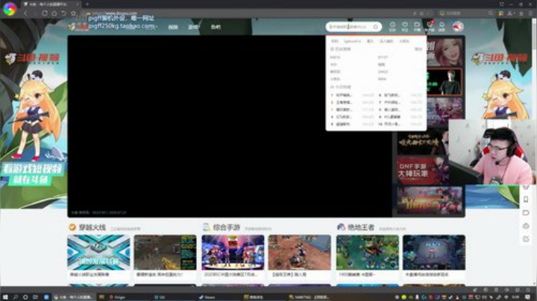Select the Douyu browser tab
This screenshot has width=537, height=301.
click(51, 4)
